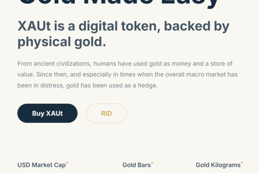Viewport: 259px width, 173px height.
Task: Click the asterisk beside USD Market Cap
Action: tap(67, 163)
